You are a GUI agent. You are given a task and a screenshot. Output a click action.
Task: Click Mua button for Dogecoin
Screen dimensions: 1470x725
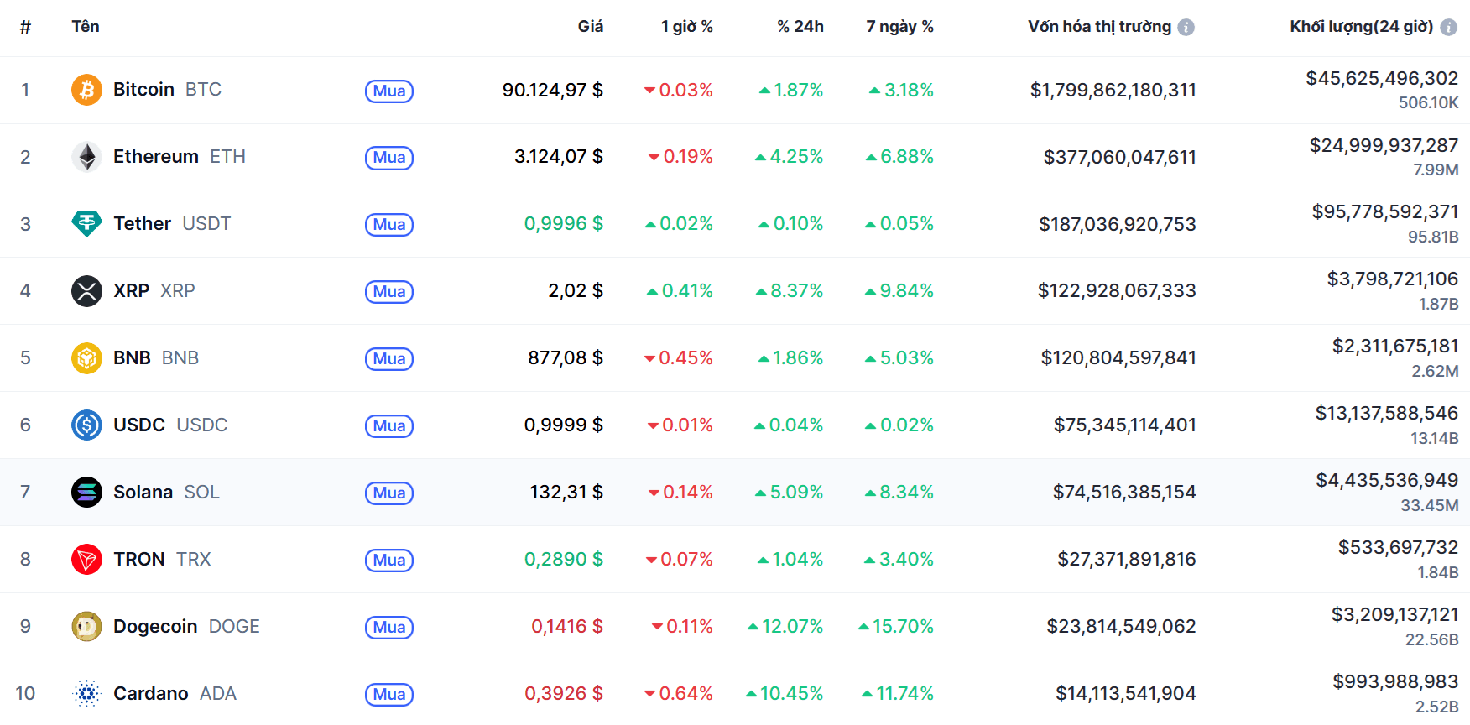389,628
